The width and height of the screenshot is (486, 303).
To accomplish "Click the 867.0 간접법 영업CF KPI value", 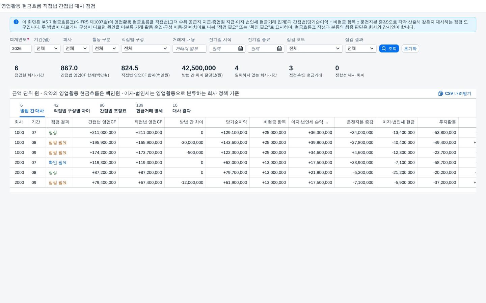I will pyautogui.click(x=69, y=68).
